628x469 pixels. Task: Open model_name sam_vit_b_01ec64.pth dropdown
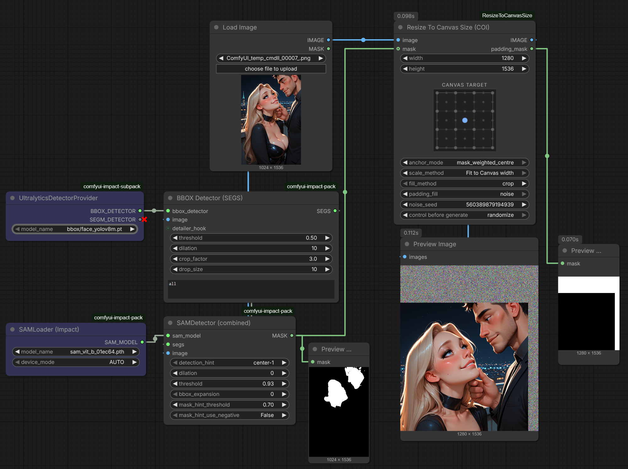pyautogui.click(x=76, y=352)
